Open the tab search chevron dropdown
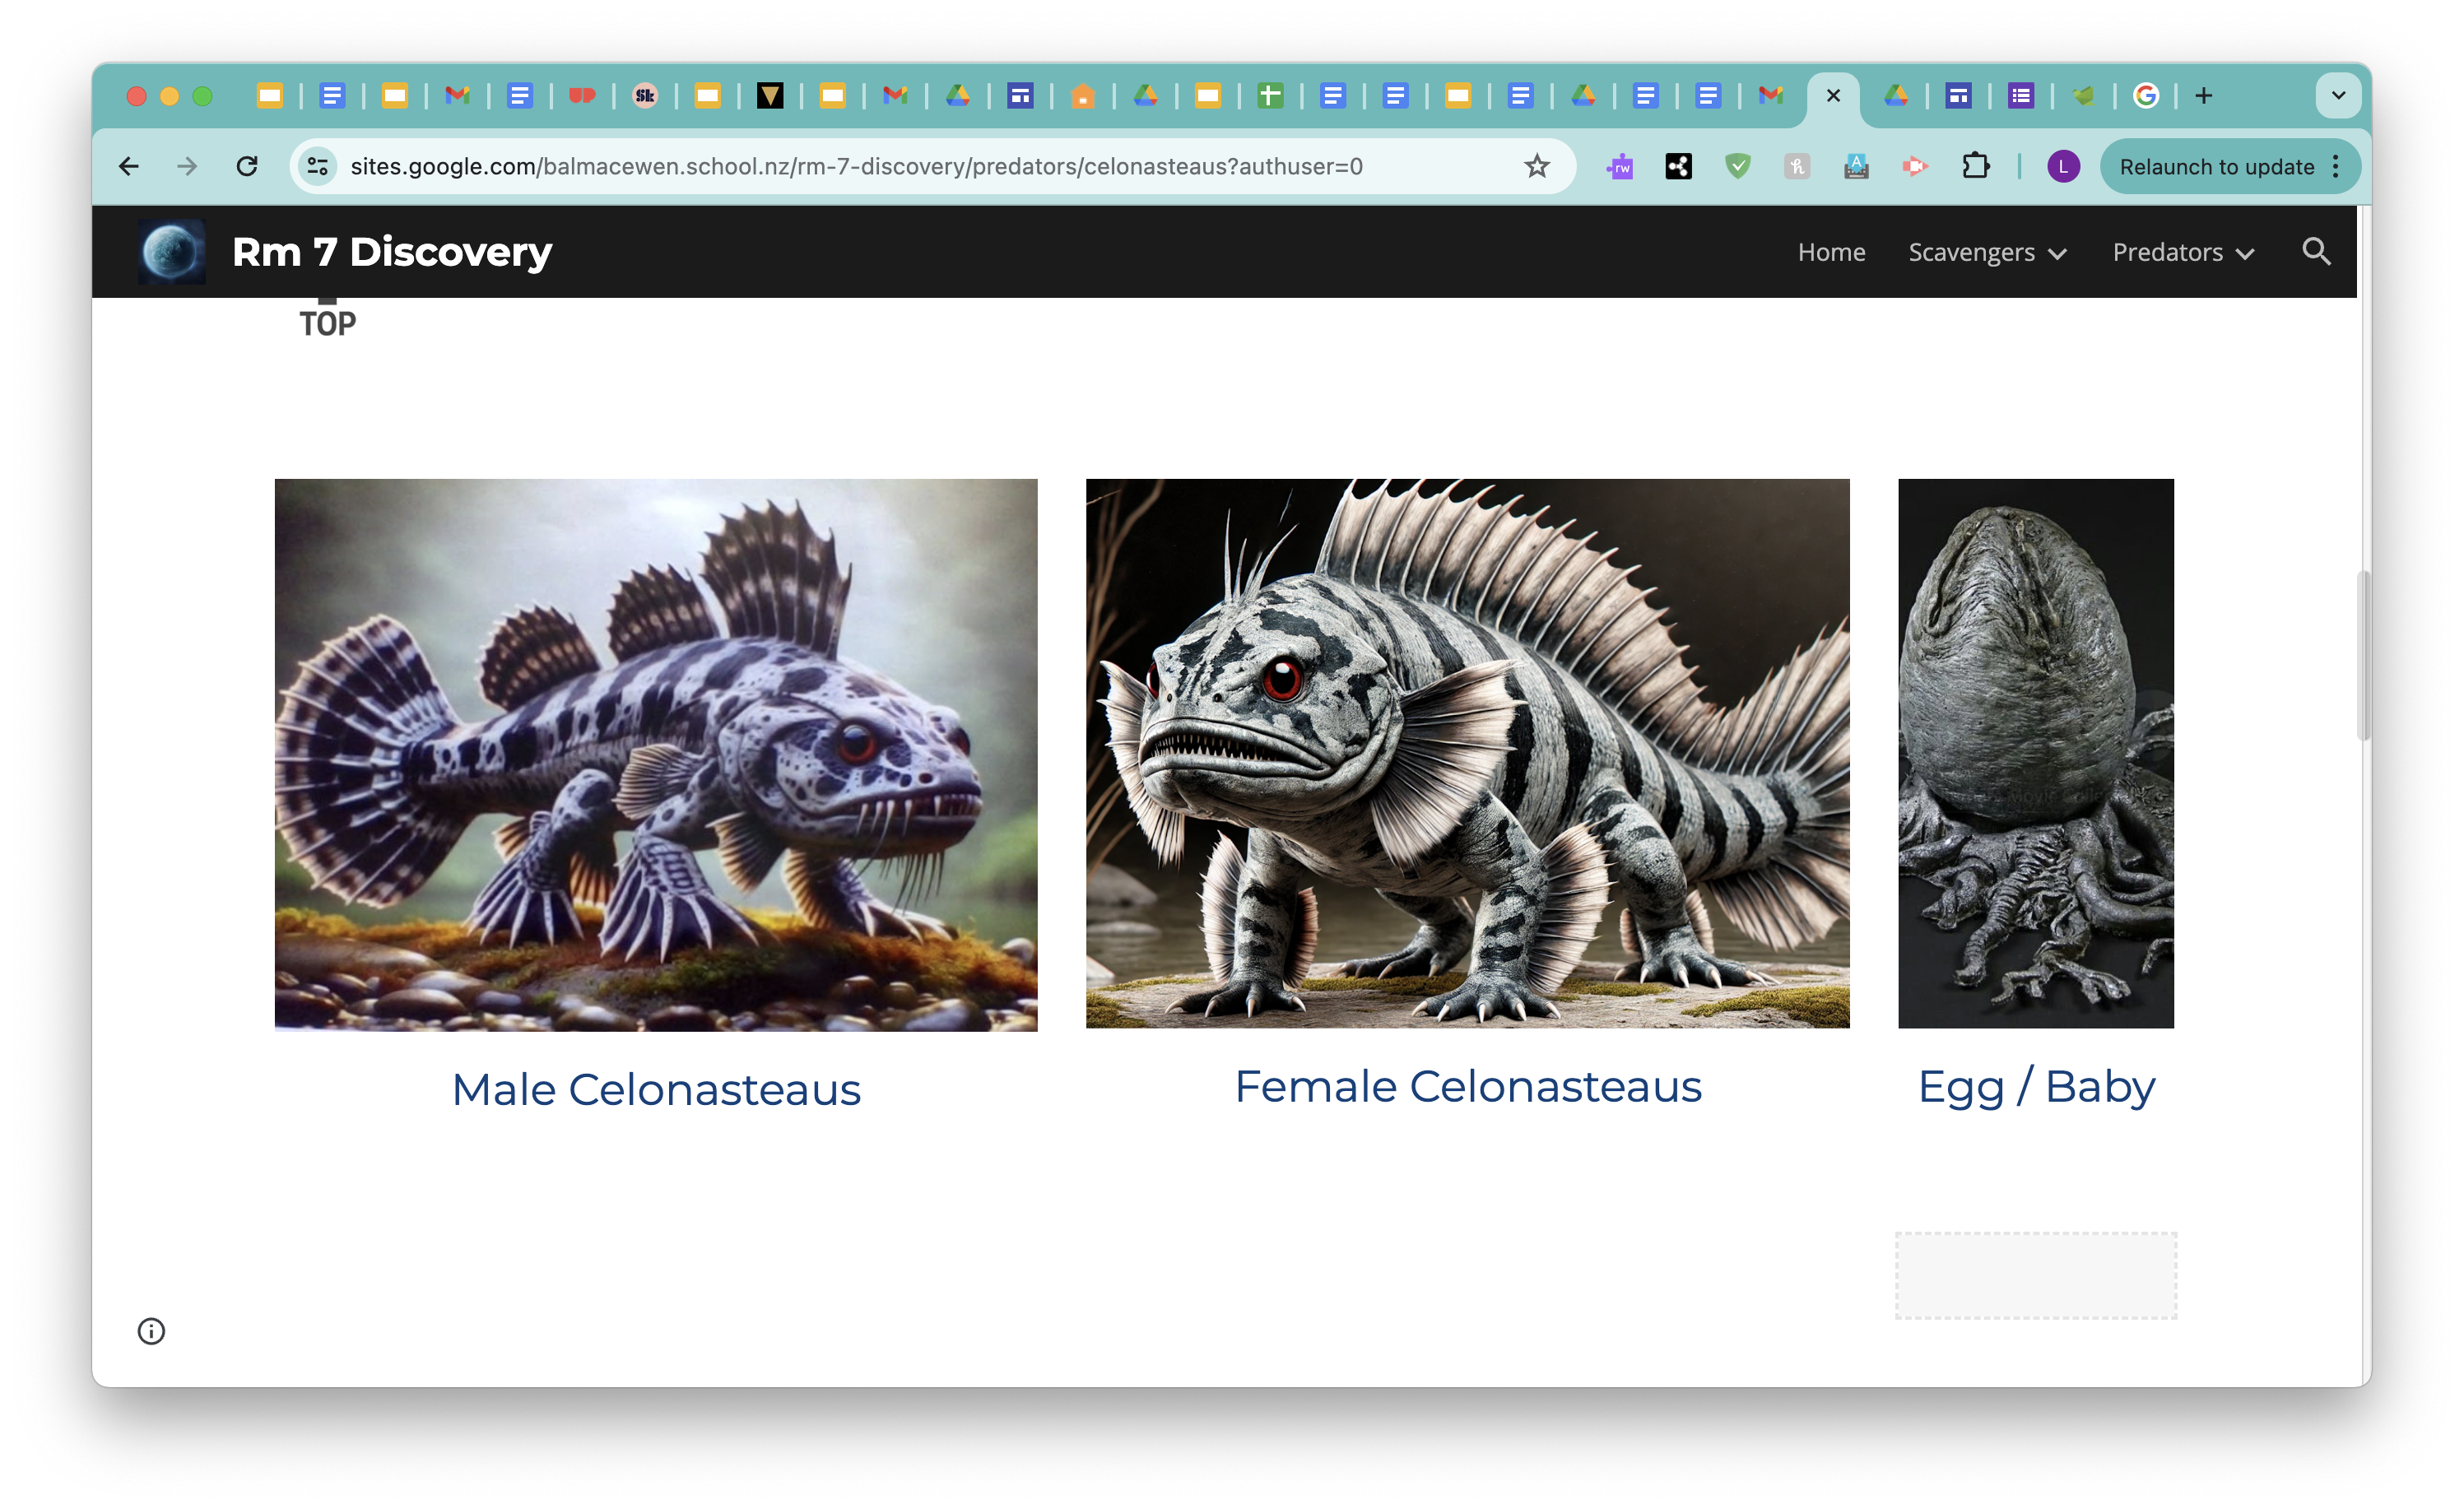The width and height of the screenshot is (2464, 1509). point(2338,96)
